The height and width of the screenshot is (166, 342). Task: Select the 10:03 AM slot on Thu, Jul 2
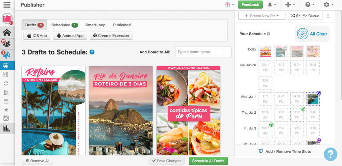point(265,114)
